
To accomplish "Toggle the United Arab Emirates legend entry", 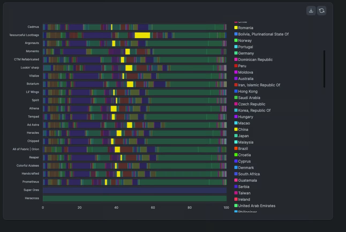I will pyautogui.click(x=256, y=206).
